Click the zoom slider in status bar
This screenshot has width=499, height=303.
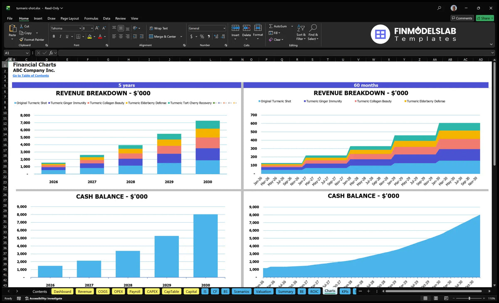pyautogui.click(x=469, y=298)
